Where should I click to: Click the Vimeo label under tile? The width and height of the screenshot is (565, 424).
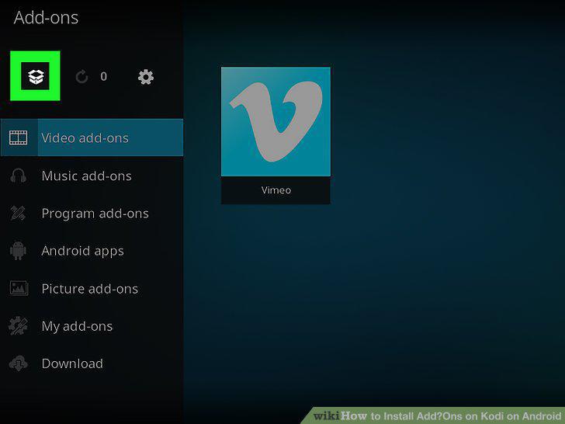click(x=276, y=190)
